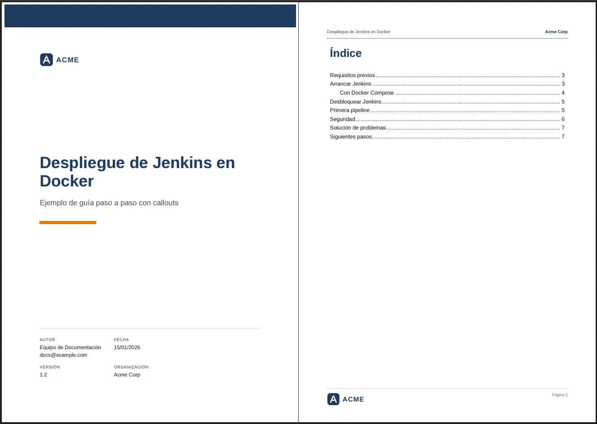Click the cover title 'Despliegue de Jenkins en Docker'
597x424 pixels.
click(x=137, y=172)
